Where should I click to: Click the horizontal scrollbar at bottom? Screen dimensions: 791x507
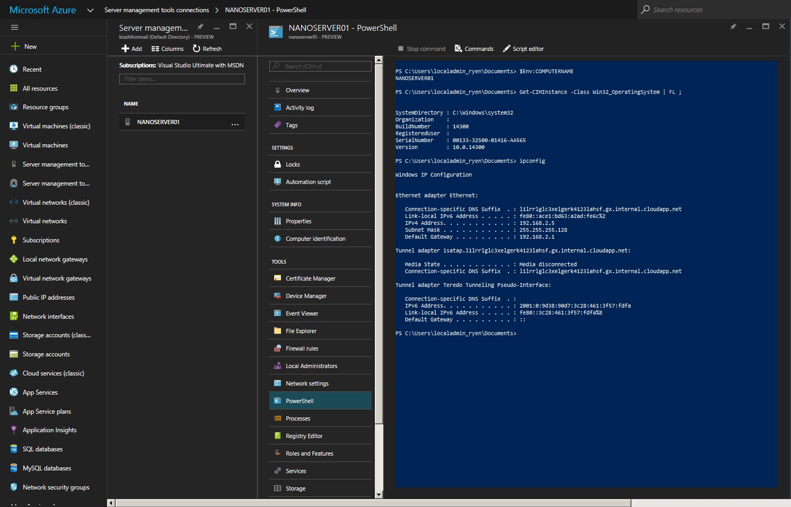[373, 503]
